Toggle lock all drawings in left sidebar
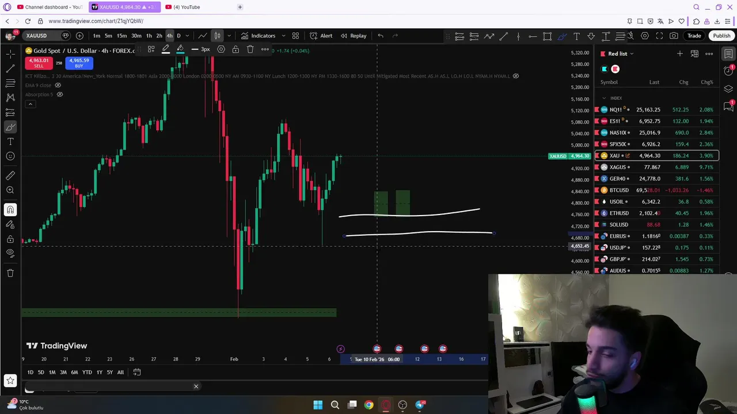Viewport: 737px width, 414px height. pyautogui.click(x=10, y=239)
